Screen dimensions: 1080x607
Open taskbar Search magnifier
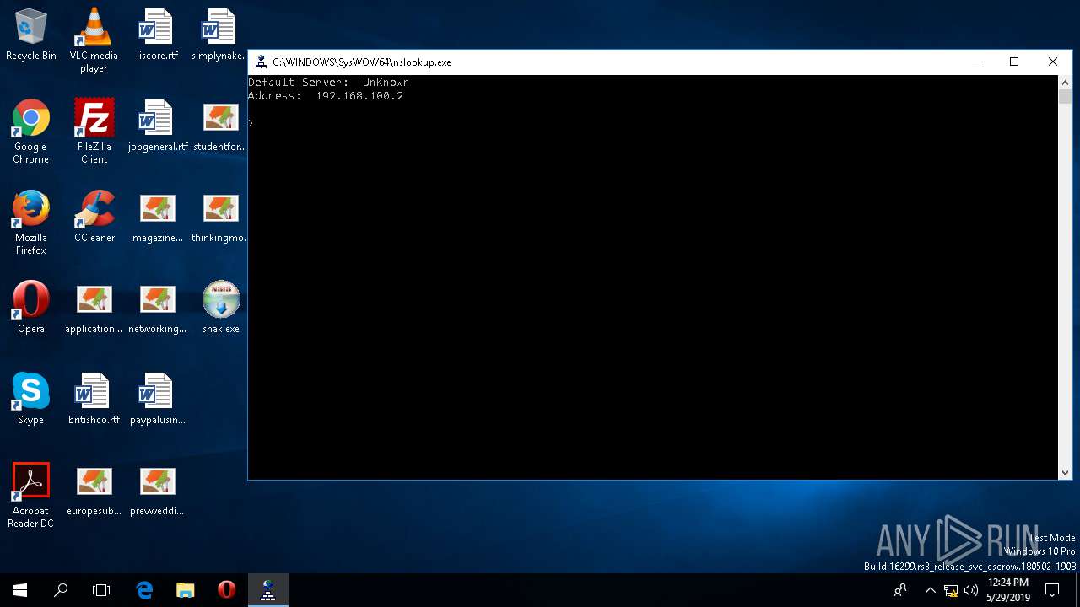61,590
